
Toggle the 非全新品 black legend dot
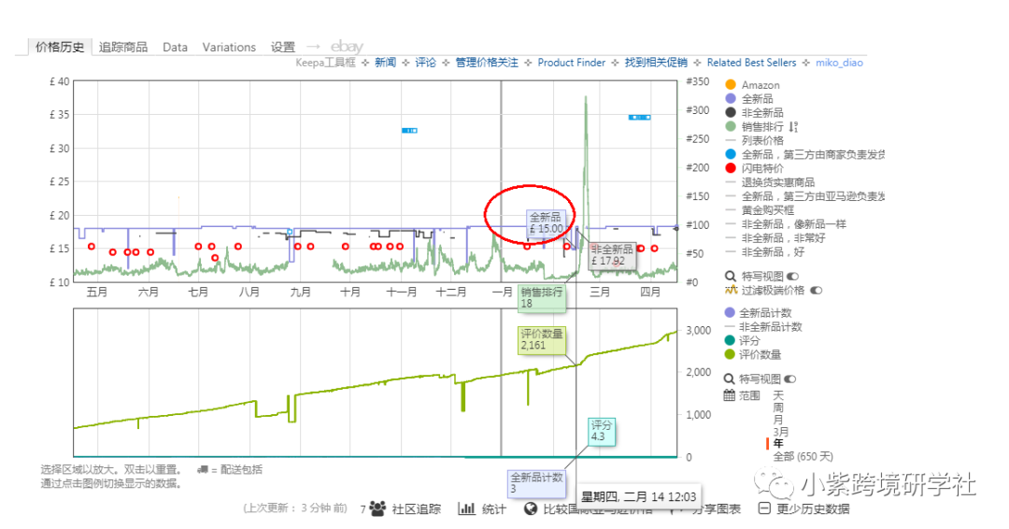(x=731, y=112)
